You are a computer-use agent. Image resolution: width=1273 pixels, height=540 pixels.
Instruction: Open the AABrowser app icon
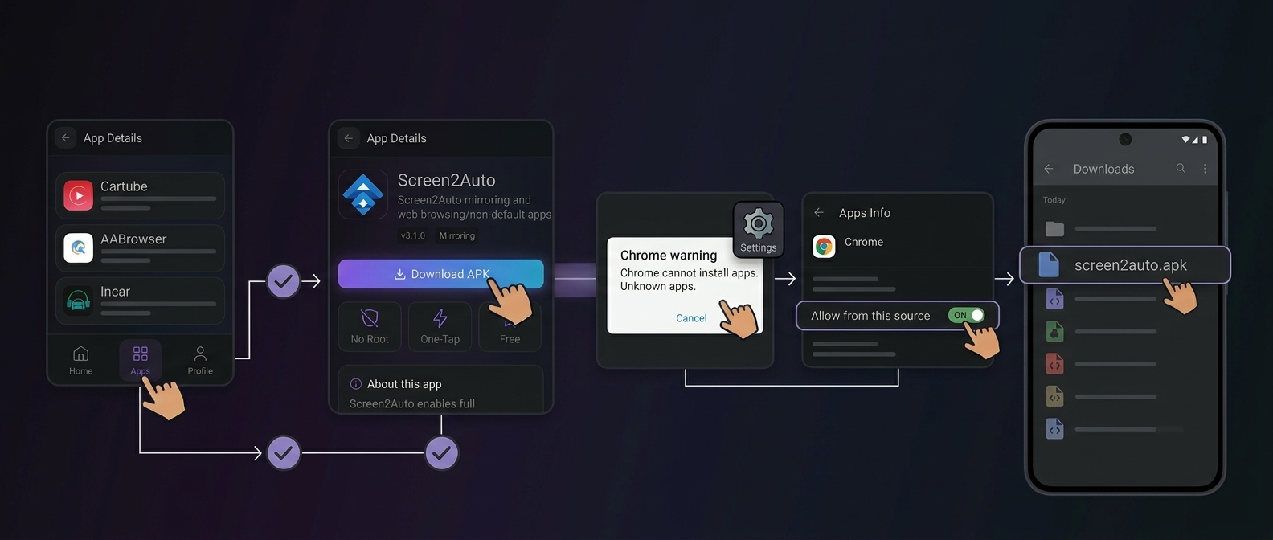pyautogui.click(x=78, y=247)
